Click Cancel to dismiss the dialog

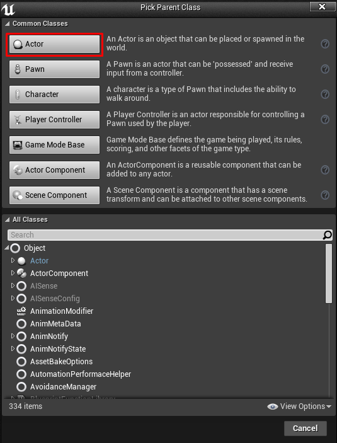[306, 429]
